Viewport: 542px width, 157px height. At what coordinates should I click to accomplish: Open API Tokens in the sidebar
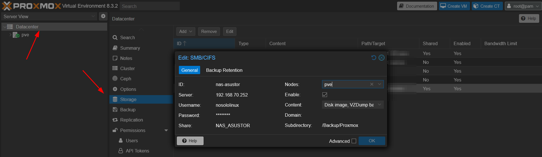point(137,151)
